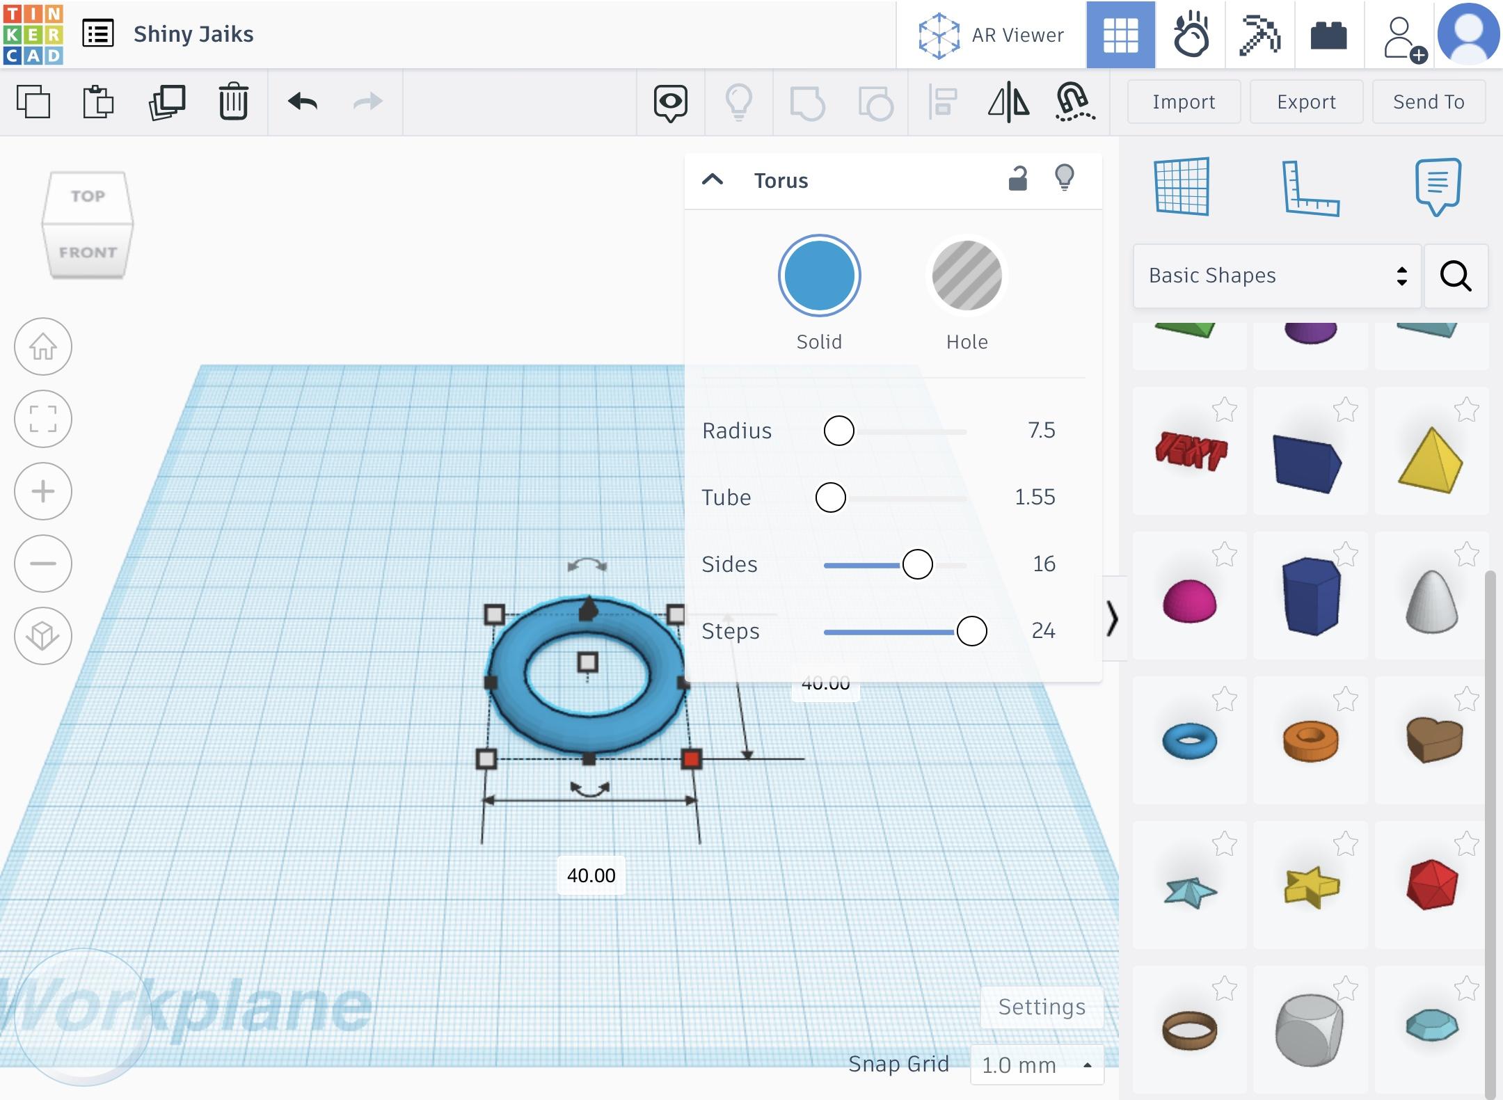Click the Home view icon

click(x=43, y=346)
